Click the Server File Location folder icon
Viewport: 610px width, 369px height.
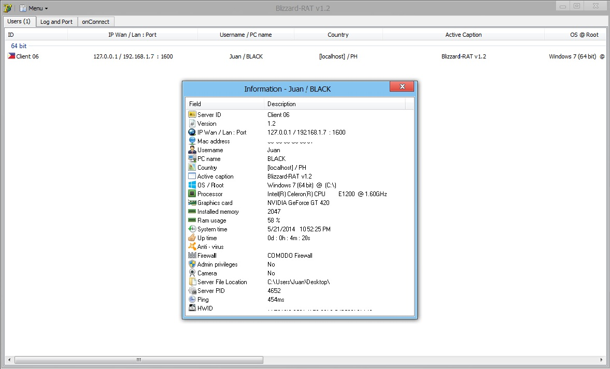[192, 282]
